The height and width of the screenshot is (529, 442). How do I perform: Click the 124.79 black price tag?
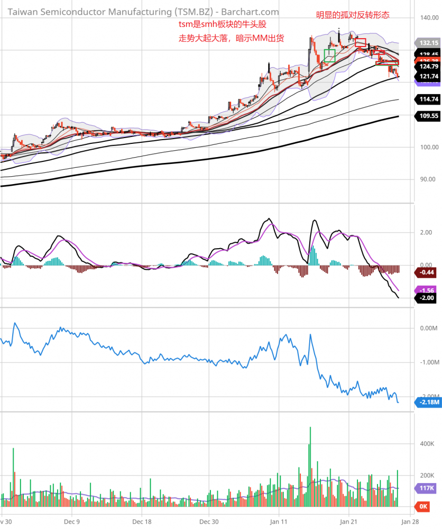[428, 67]
